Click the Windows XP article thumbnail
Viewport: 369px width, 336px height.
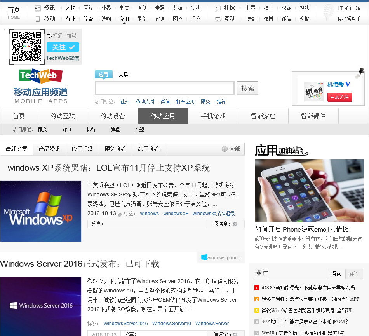[41, 211]
